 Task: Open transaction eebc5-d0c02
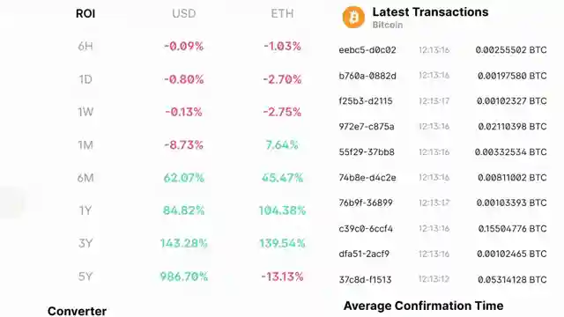(x=367, y=50)
